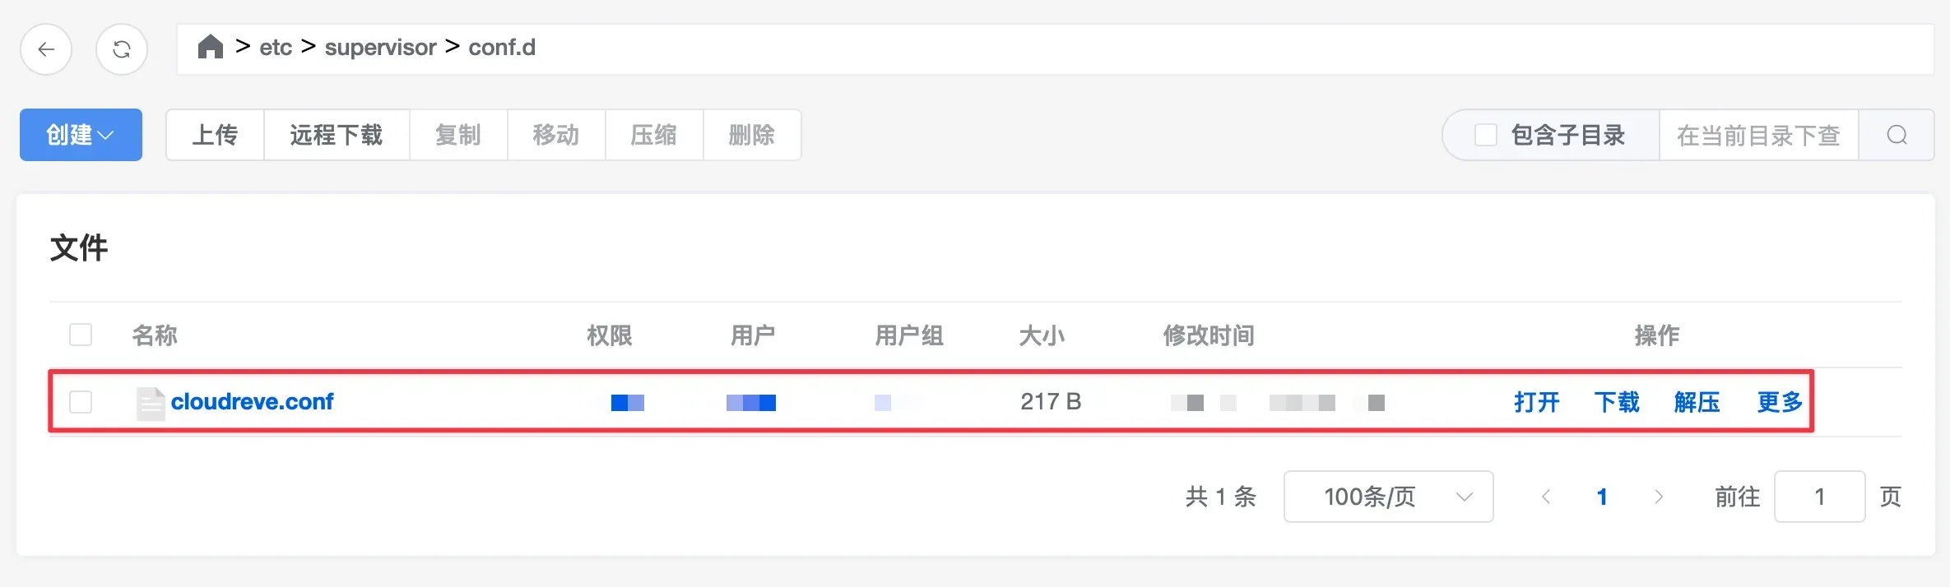Focus the 在当前目录下查 search field
This screenshot has height=587, width=1950.
point(1758,135)
